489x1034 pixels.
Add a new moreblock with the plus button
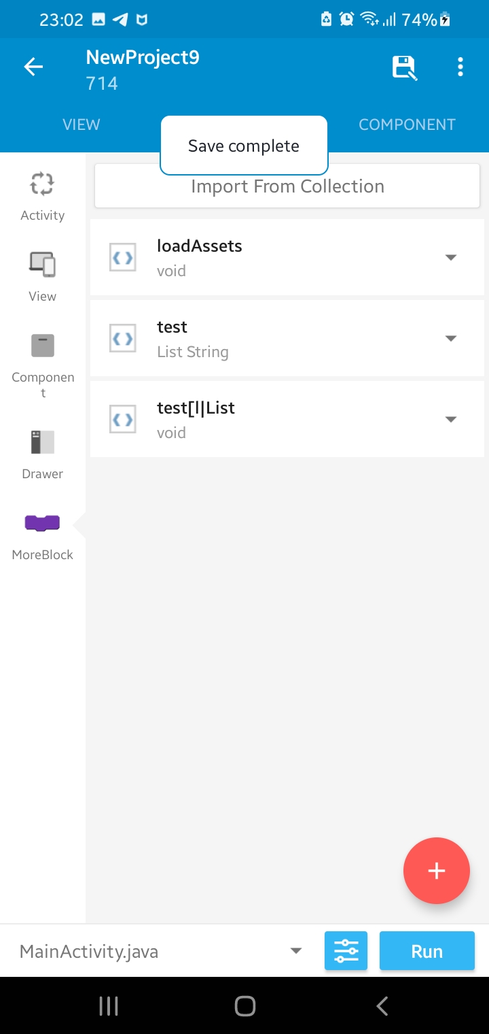click(x=436, y=871)
